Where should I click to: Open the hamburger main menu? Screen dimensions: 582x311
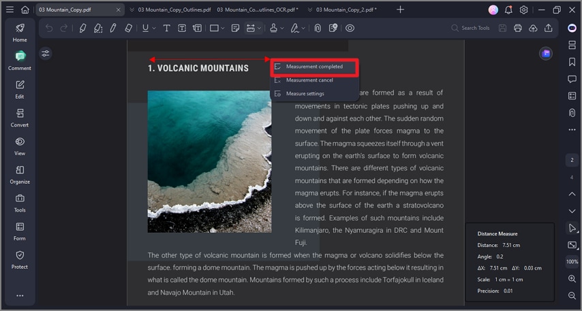10,10
